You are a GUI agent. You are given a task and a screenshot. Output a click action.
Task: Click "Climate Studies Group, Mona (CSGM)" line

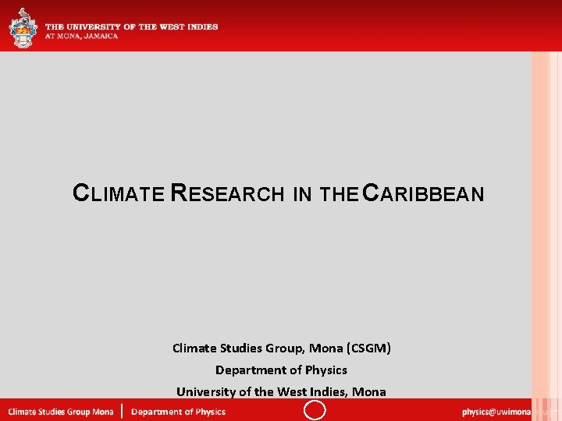pyautogui.click(x=281, y=348)
